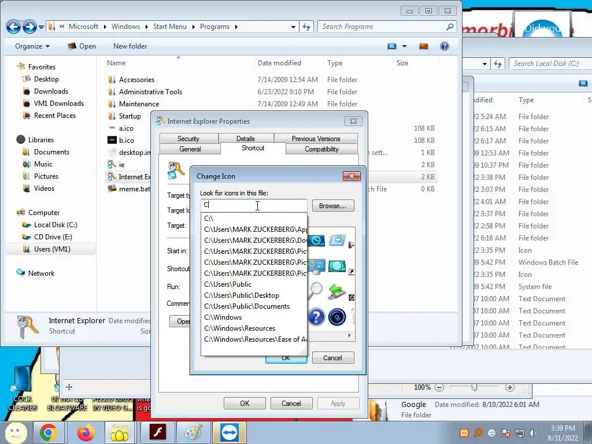This screenshot has height=444, width=592.
Task: Open TeamViewer from the taskbar
Action: [x=230, y=432]
